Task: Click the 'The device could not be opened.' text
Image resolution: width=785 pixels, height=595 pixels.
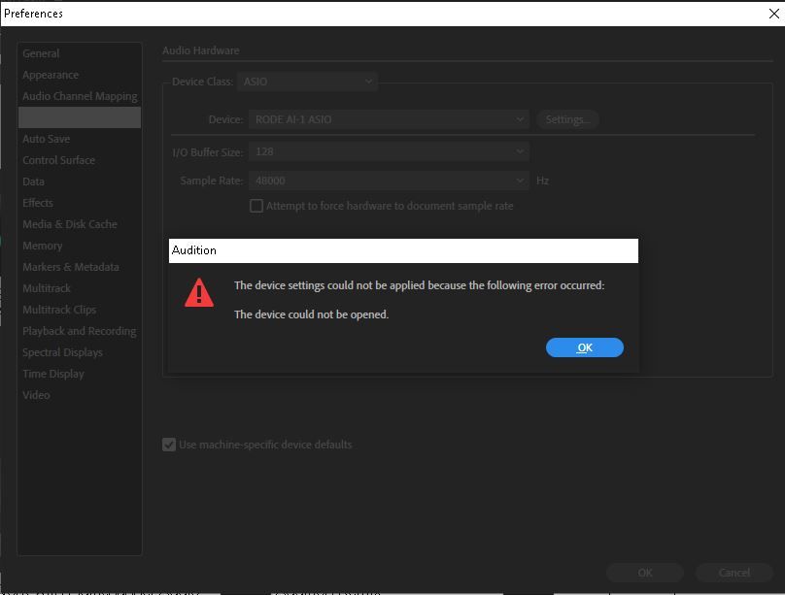Action: [312, 314]
